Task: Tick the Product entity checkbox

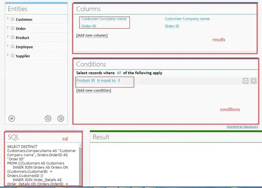Action: [x=12, y=37]
